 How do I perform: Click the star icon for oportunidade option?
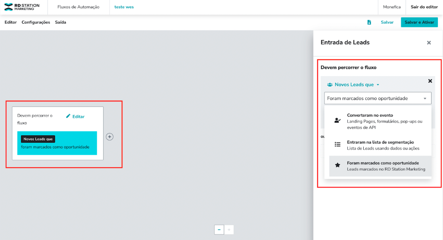click(338, 165)
